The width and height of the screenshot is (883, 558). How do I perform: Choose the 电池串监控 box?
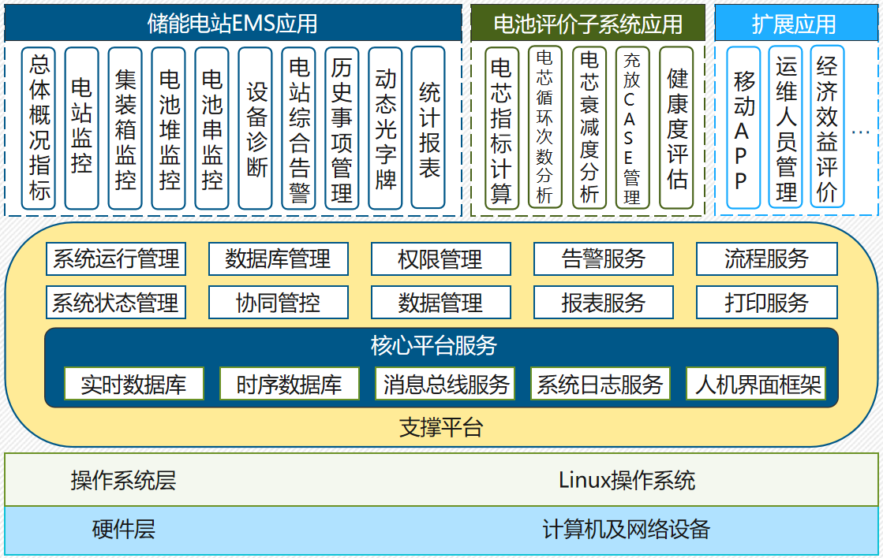point(211,128)
